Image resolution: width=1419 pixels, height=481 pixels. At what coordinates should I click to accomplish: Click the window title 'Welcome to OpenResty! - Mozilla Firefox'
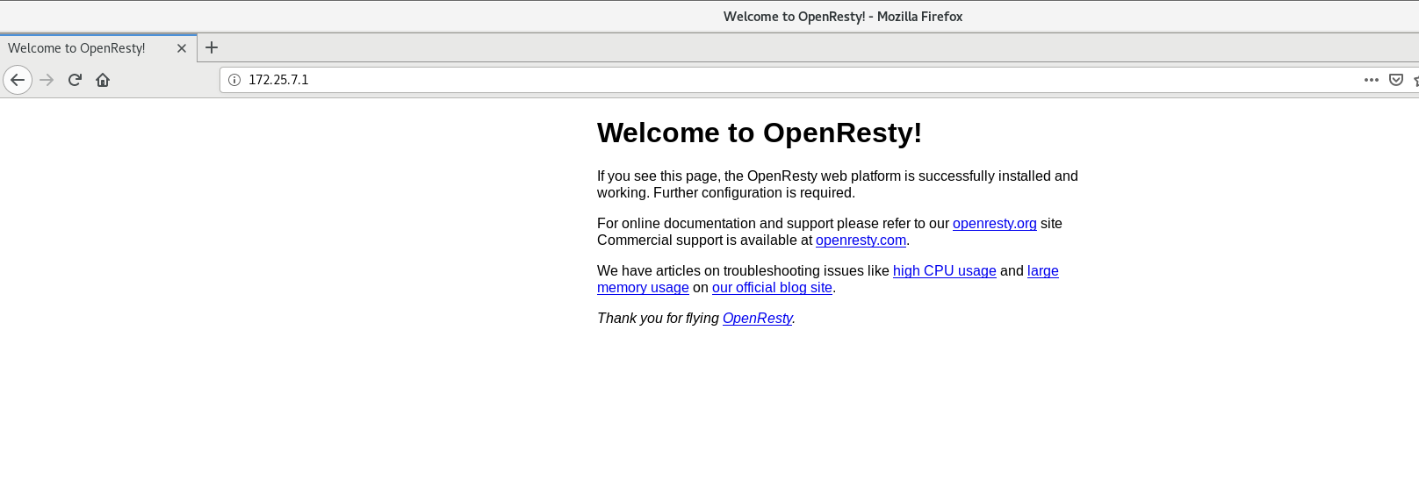[843, 16]
